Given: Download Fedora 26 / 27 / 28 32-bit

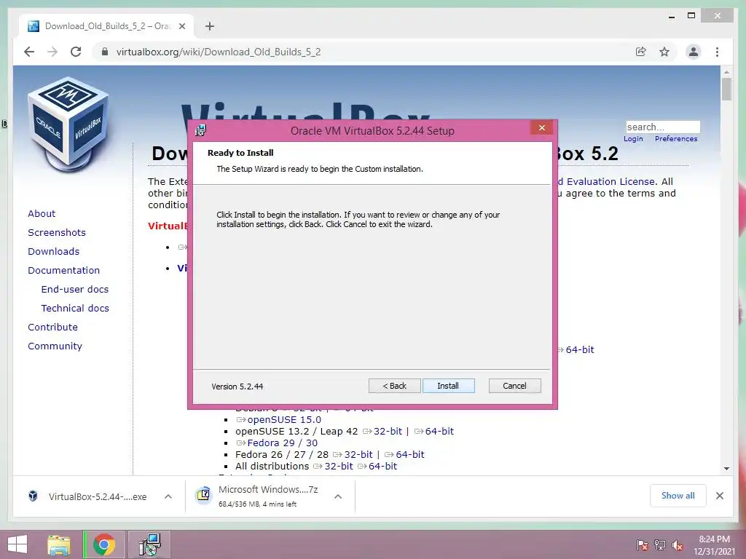Looking at the screenshot, I should [358, 454].
